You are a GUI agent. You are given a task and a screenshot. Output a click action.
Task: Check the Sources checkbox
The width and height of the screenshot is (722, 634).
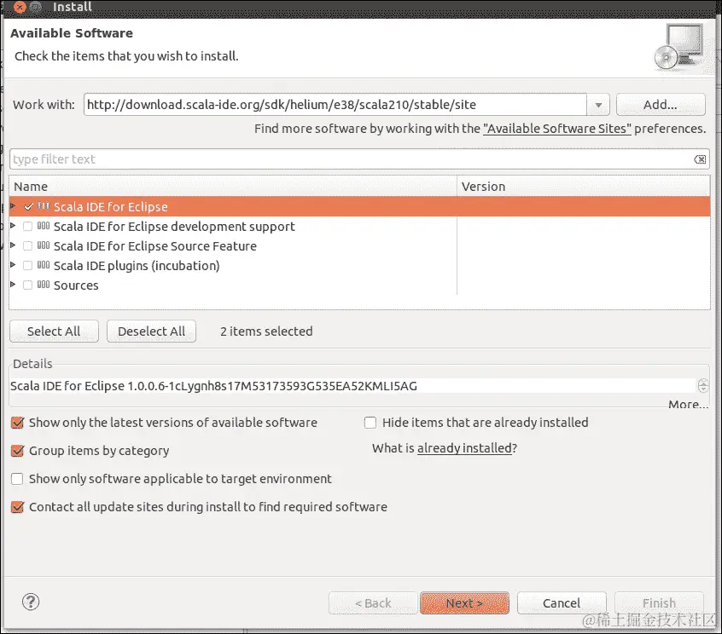[27, 285]
